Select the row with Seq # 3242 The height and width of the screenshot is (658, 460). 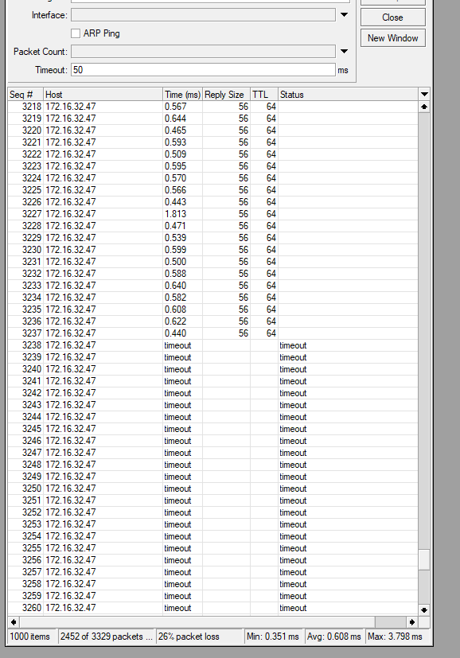point(212,393)
